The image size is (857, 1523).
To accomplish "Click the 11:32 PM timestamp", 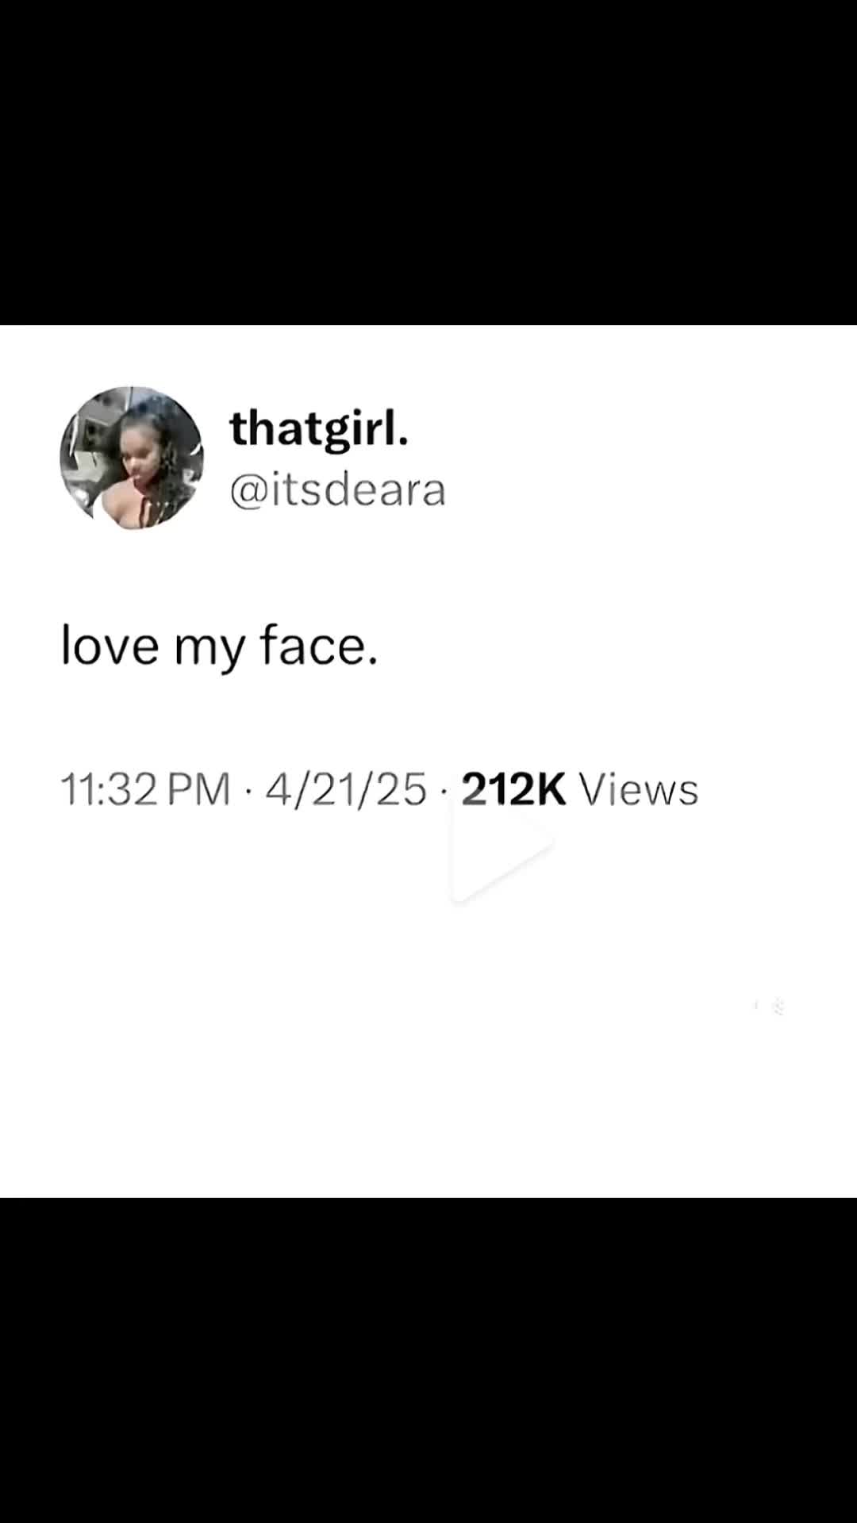I will [x=145, y=789].
